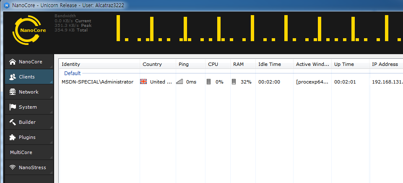This screenshot has width=403, height=183.
Task: Collapse the Default client group
Action: (x=72, y=73)
